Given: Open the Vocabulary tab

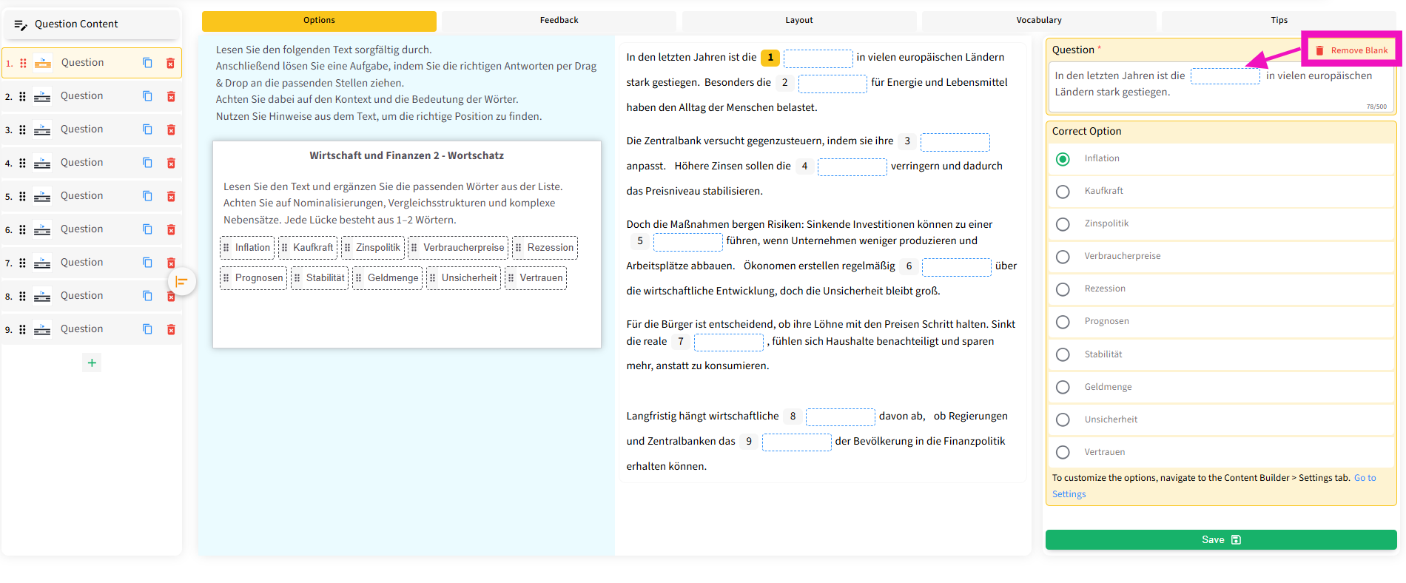Looking at the screenshot, I should coord(1038,21).
